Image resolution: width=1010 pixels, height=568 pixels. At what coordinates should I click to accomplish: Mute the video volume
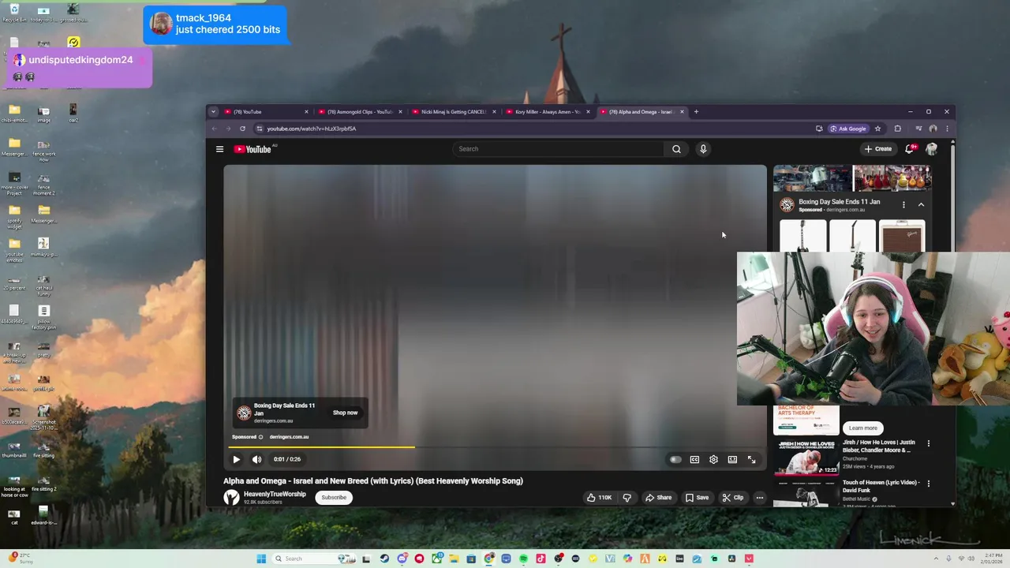[256, 459]
